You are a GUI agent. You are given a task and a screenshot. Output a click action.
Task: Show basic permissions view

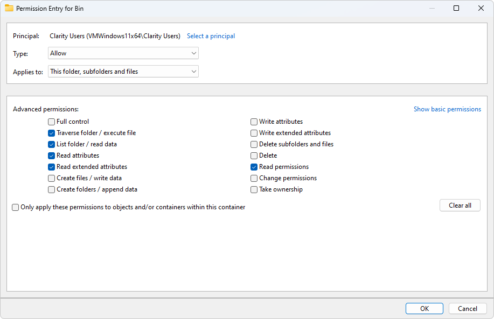pos(447,109)
